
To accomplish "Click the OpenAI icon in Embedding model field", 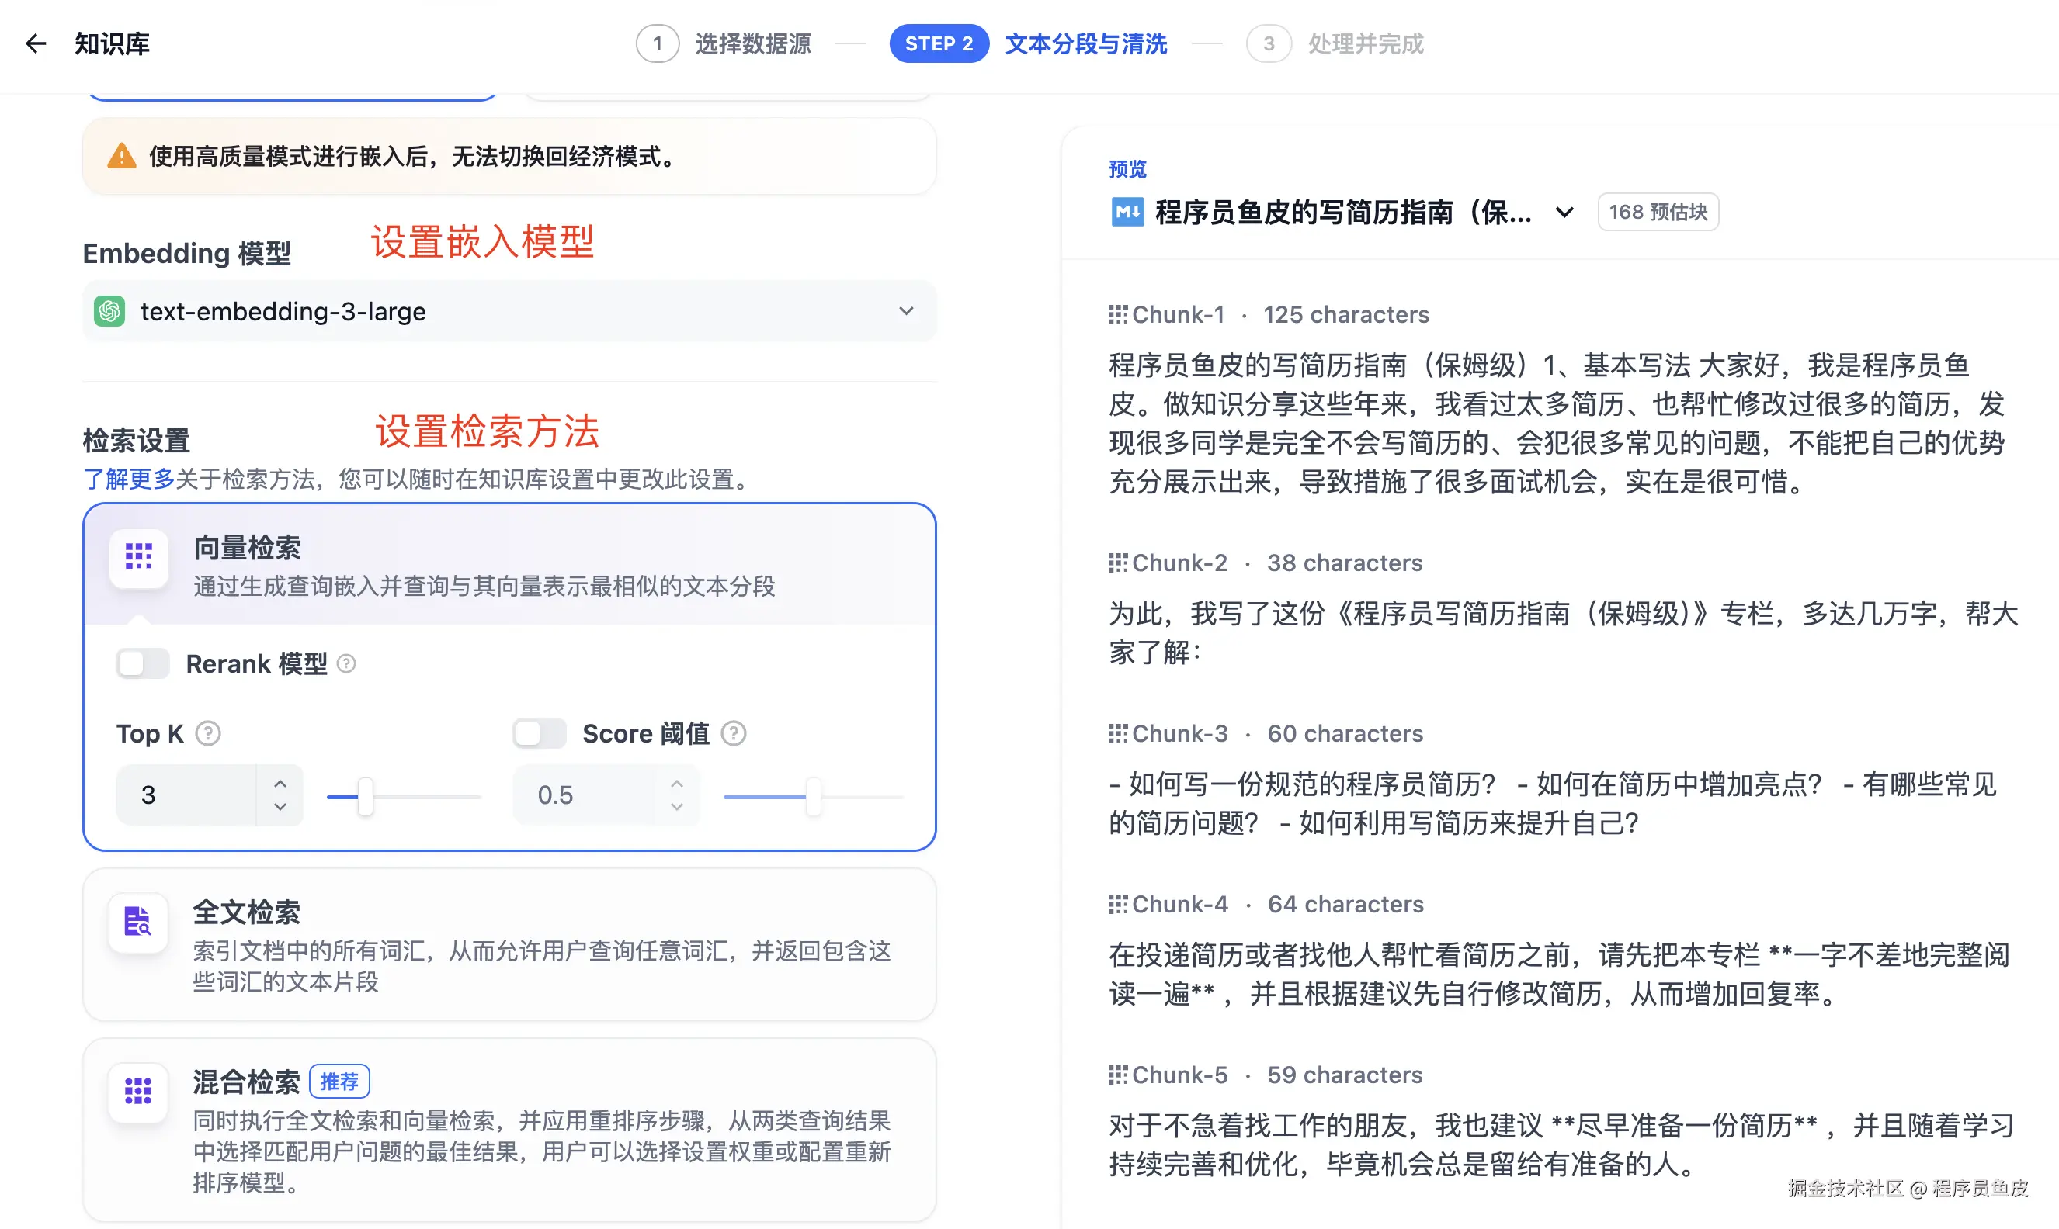I will (110, 311).
